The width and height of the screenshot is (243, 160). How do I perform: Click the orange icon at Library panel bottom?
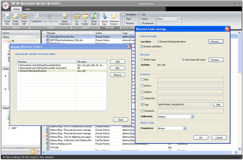(x=33, y=152)
